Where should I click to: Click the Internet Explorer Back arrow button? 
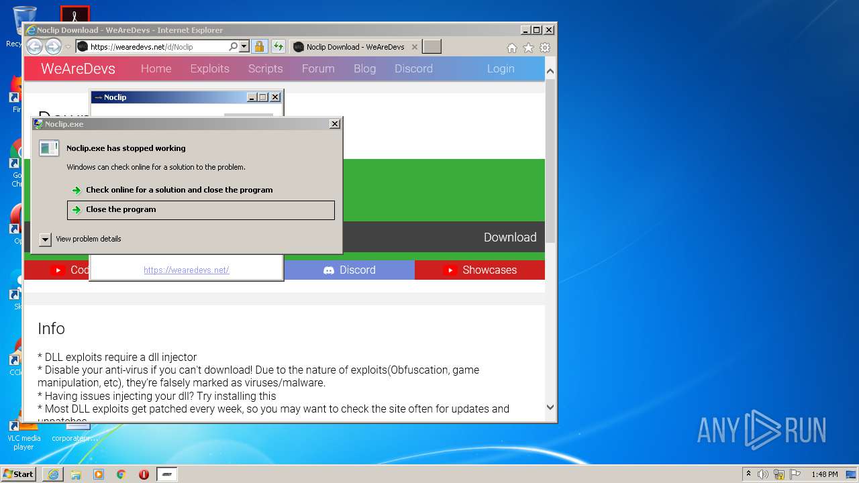34,47
